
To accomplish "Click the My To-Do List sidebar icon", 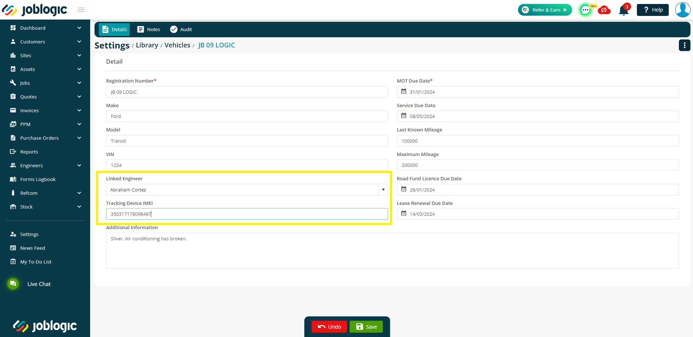I will click(x=13, y=262).
